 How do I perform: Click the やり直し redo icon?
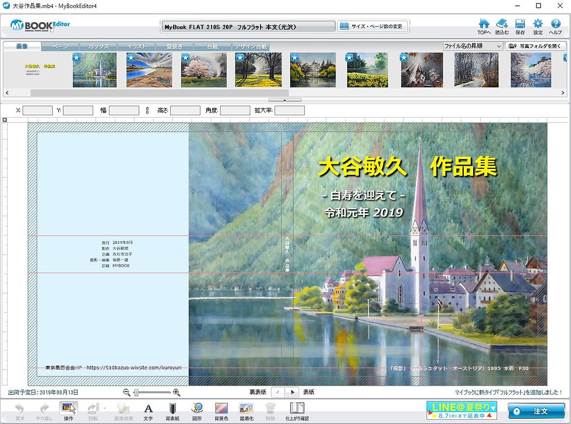(44, 411)
